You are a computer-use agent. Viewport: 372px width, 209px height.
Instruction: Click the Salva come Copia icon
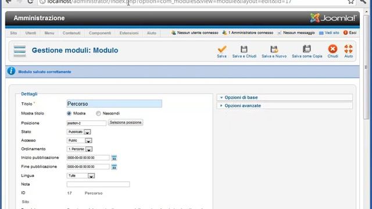307,49
